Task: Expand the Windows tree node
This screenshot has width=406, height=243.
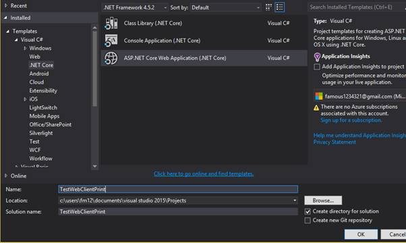Action: pos(25,48)
